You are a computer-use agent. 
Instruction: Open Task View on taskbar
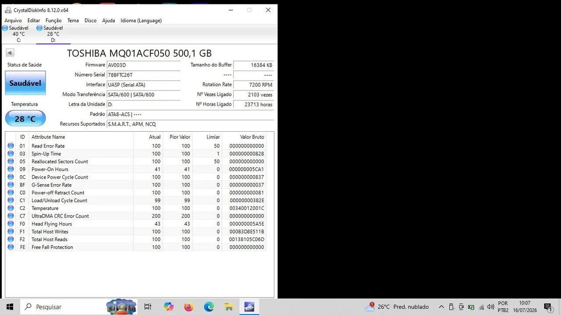(148, 307)
